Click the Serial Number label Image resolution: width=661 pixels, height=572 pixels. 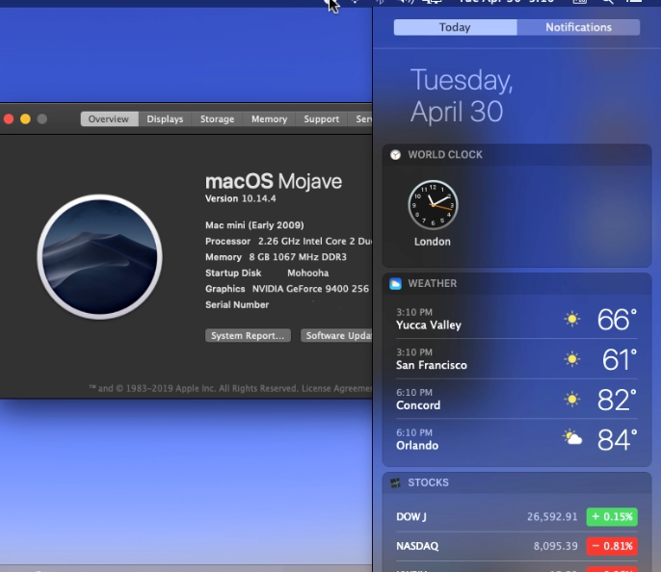point(237,305)
